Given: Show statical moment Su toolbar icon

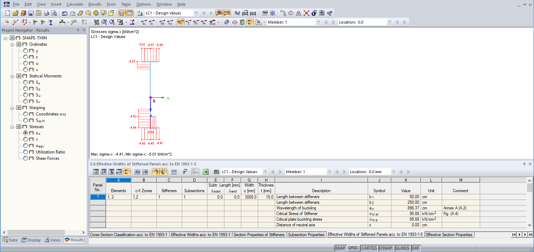Looking at the screenshot, I should coord(144,22).
